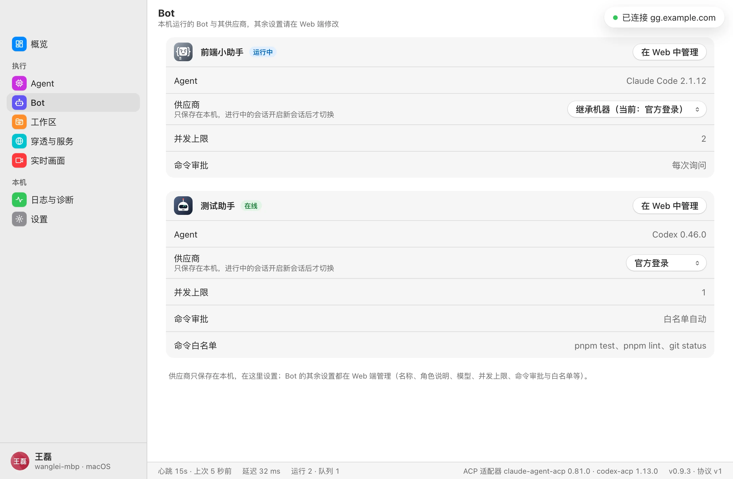Click 每次询问 command approval value
The image size is (733, 479).
689,165
